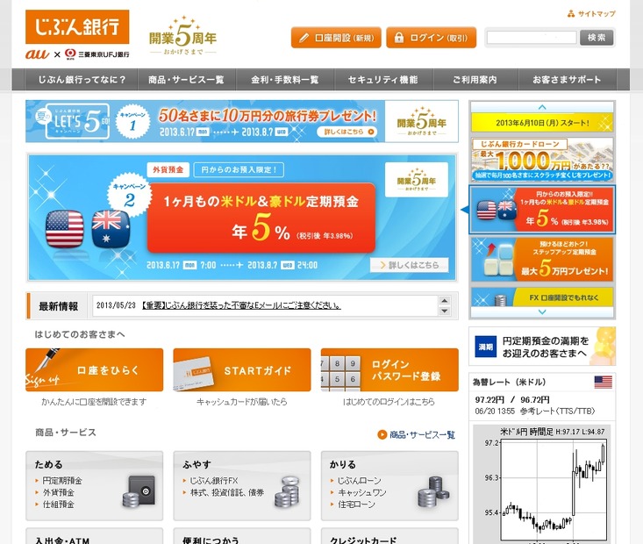
Task: Click the ふやす section heading
Action: pos(196,464)
